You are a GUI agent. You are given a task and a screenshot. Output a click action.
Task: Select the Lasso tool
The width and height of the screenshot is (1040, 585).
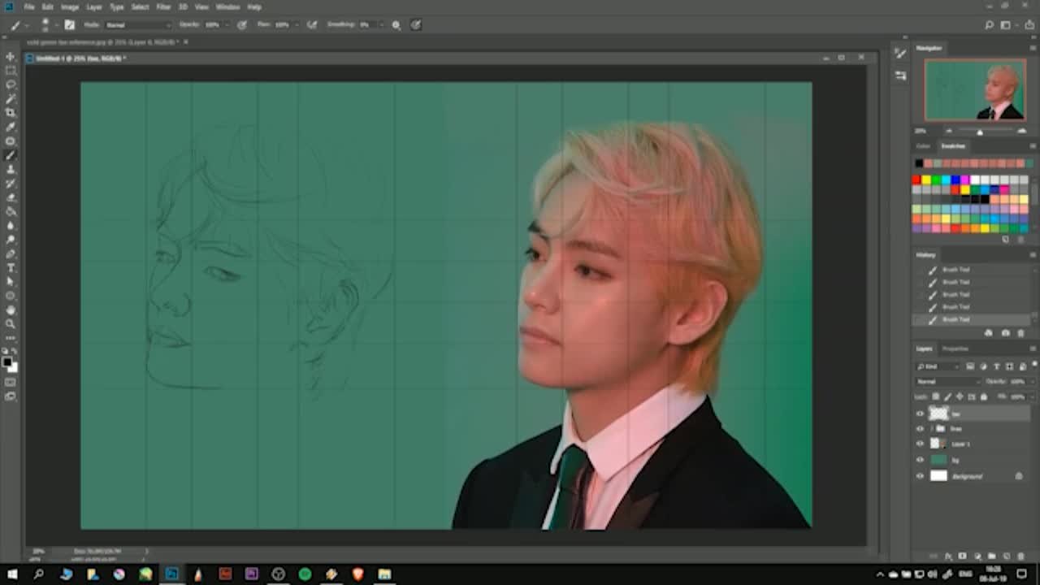point(11,84)
